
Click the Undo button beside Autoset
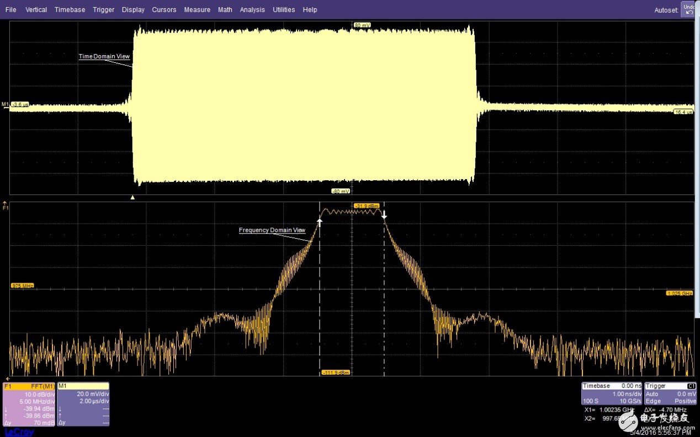[x=688, y=9]
